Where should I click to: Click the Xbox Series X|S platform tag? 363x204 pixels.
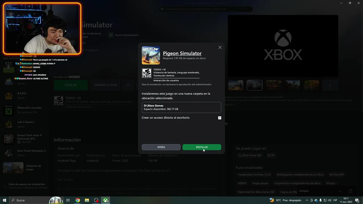(250, 155)
